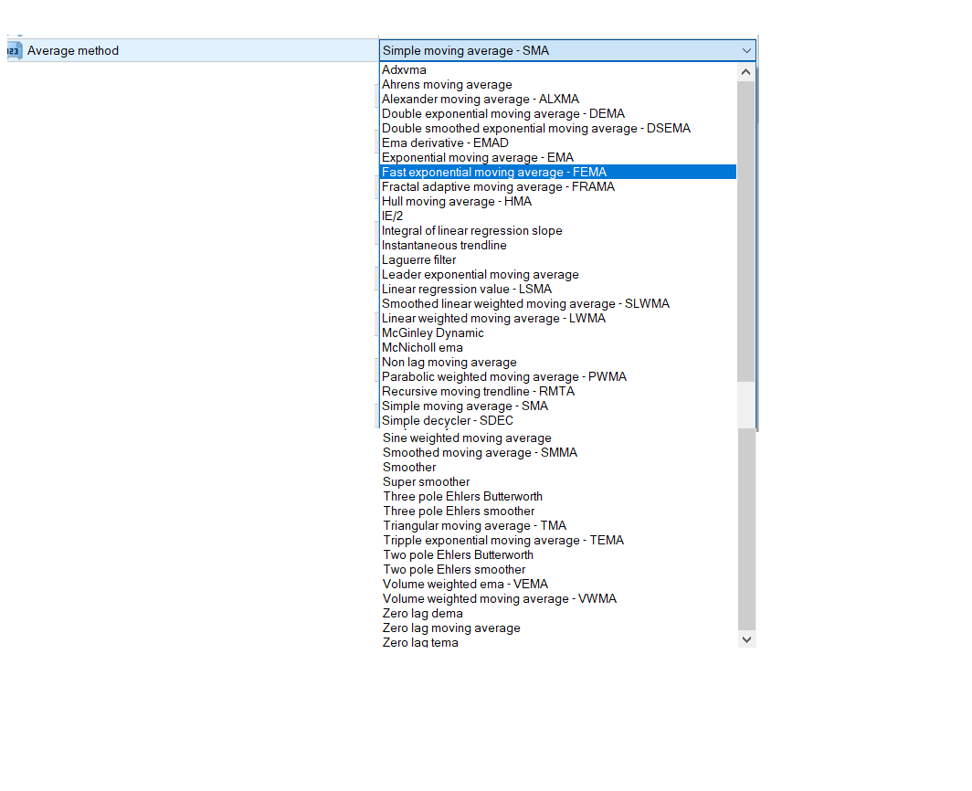Select McNicholl ema option
This screenshot has height=791, width=972.
click(422, 348)
